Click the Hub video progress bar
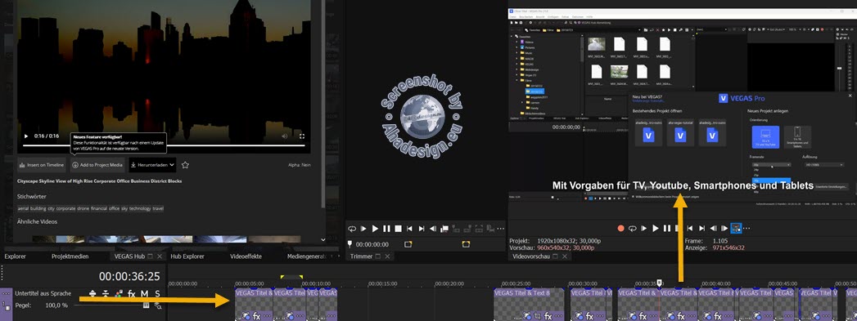The height and width of the screenshot is (321, 857). click(x=164, y=145)
